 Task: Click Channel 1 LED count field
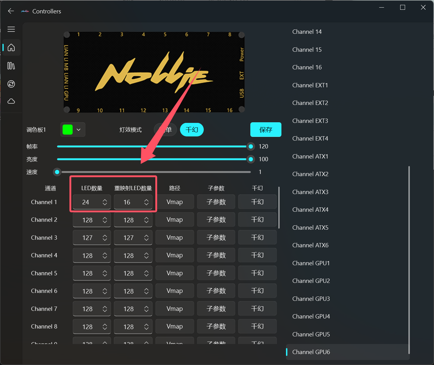[x=92, y=202]
